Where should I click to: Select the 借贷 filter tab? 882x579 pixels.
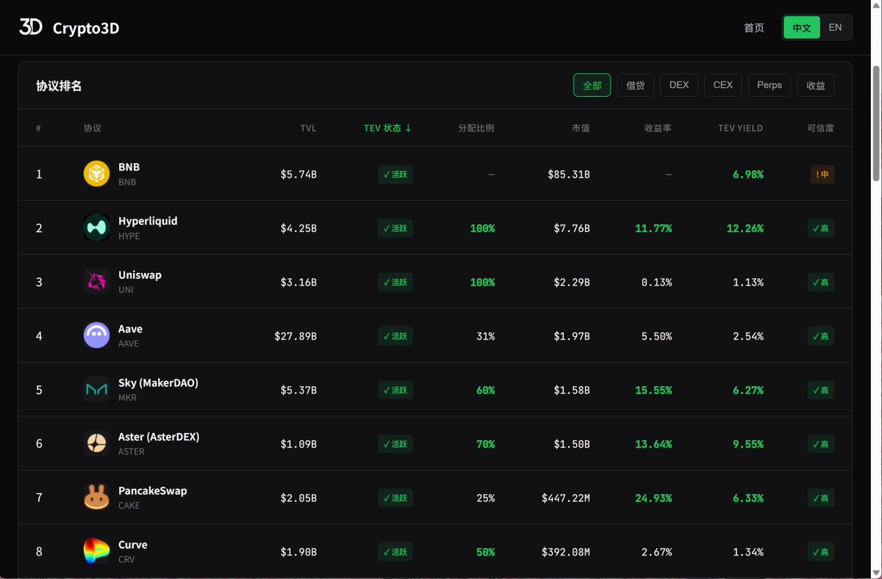click(x=636, y=85)
